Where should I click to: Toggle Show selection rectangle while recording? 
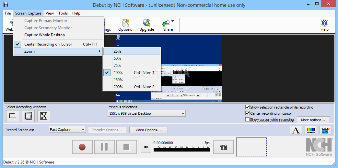247,107
